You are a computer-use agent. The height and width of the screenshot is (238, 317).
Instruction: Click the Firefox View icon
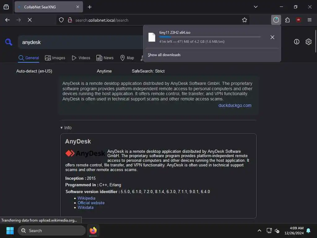[x=6, y=7]
